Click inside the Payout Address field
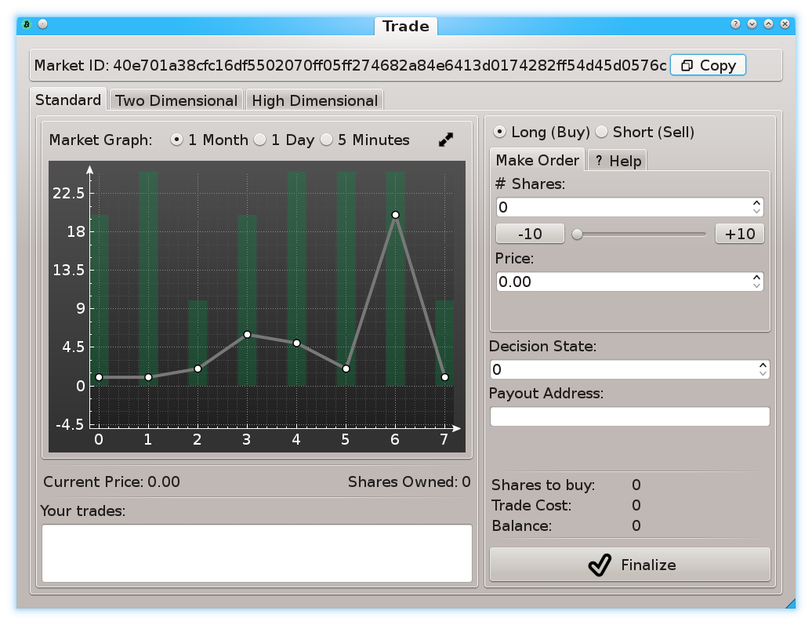This screenshot has width=812, height=625. tap(629, 416)
